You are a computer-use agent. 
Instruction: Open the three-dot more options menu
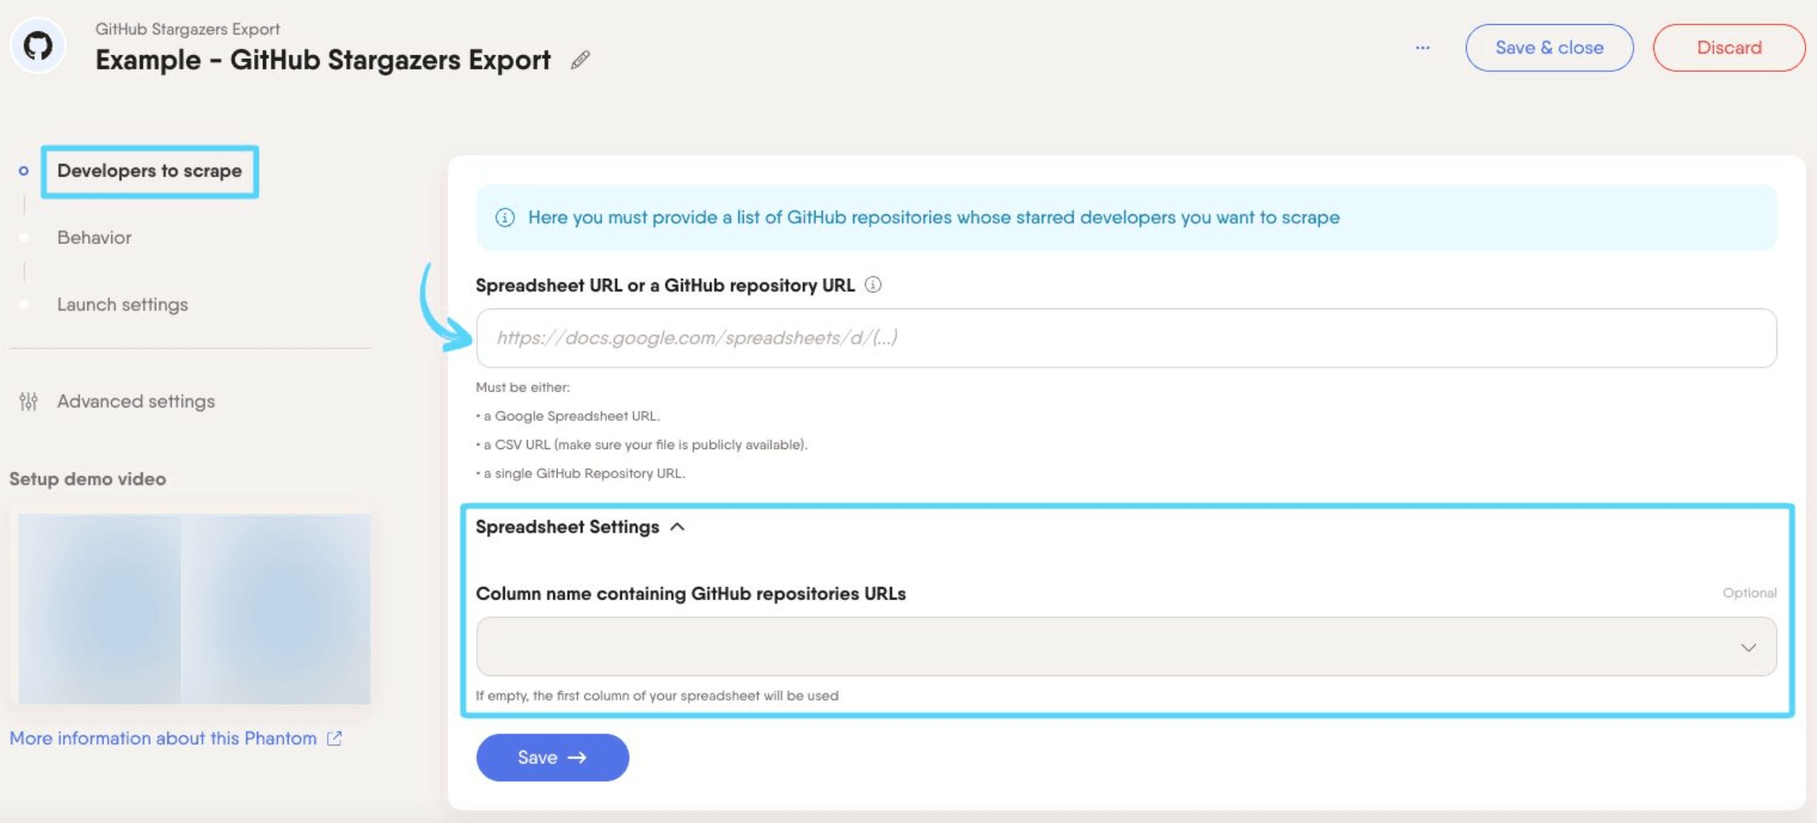[1422, 48]
